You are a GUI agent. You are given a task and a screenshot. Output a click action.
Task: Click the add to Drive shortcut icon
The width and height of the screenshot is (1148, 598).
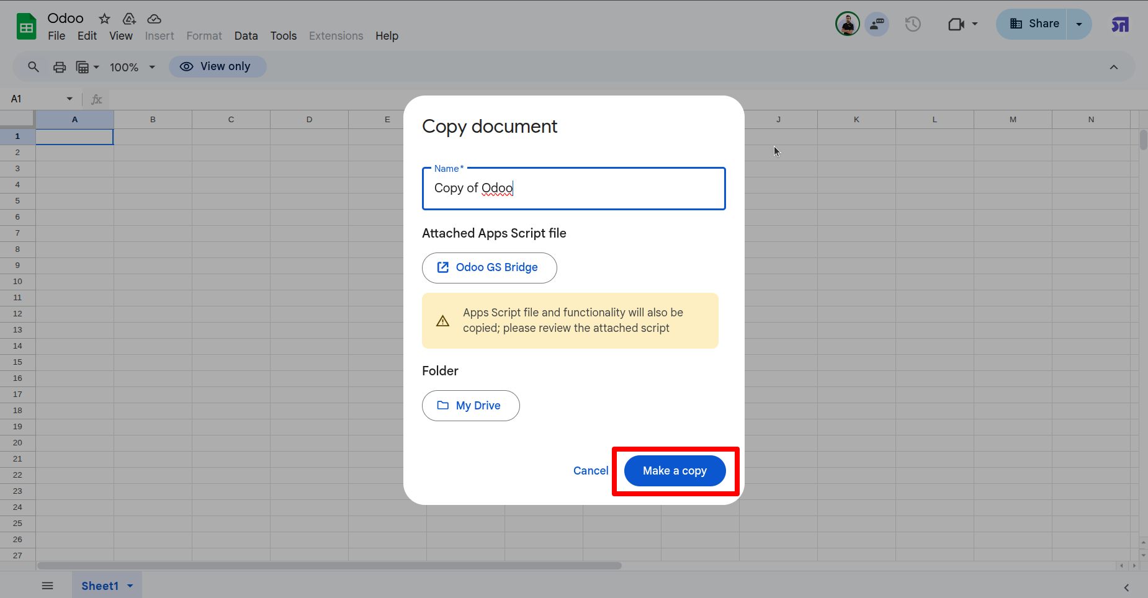pyautogui.click(x=129, y=19)
